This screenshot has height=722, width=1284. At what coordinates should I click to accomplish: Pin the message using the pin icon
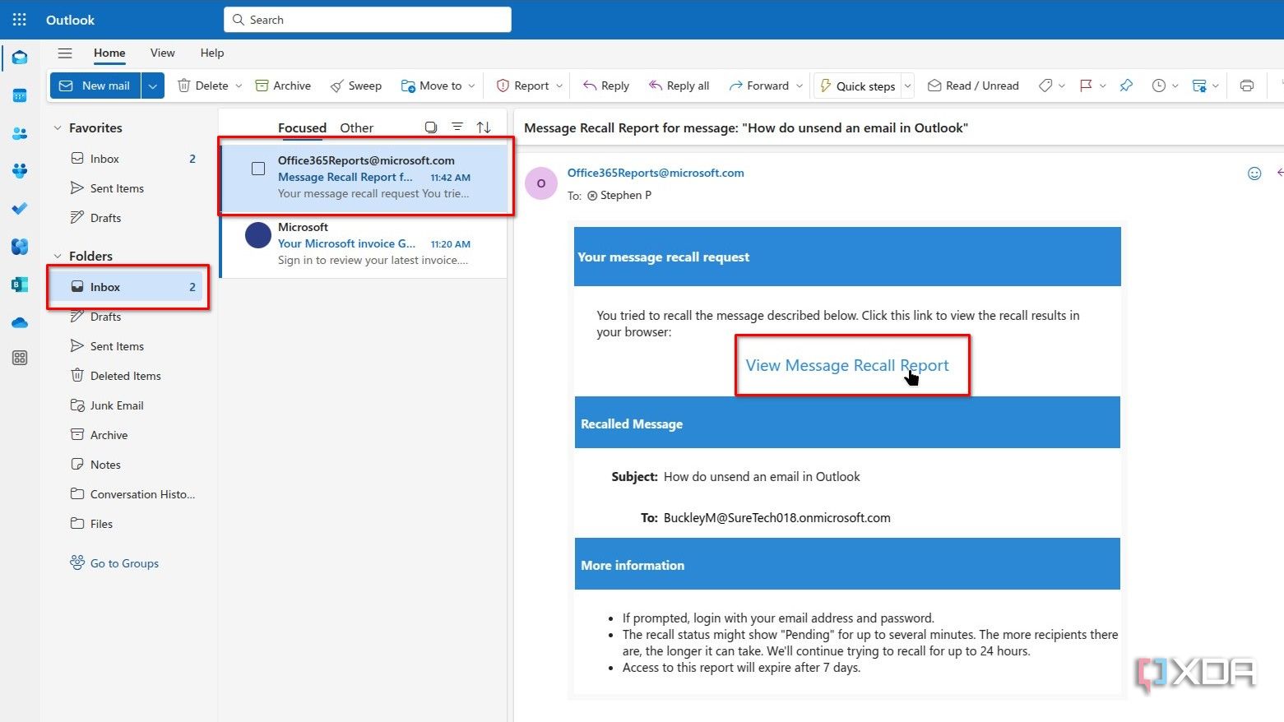(x=1125, y=85)
